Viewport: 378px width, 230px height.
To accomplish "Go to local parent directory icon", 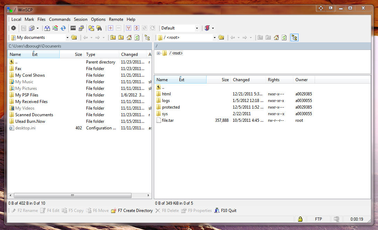I will (x=113, y=37).
